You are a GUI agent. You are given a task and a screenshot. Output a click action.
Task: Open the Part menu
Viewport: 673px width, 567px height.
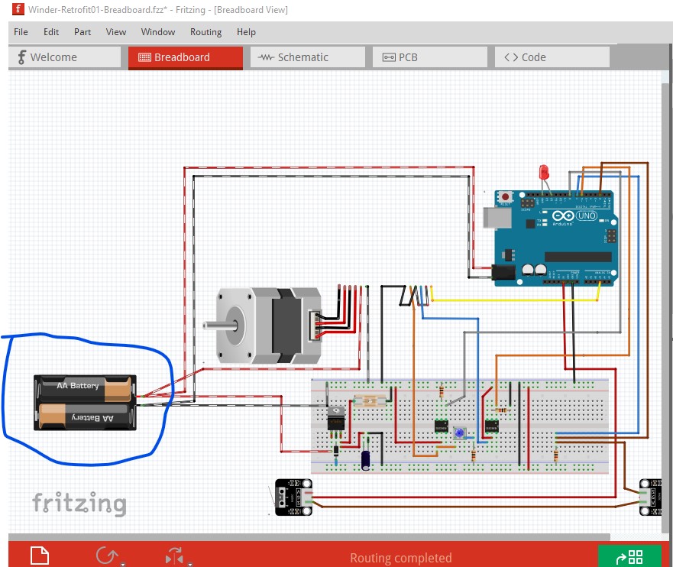pos(83,32)
